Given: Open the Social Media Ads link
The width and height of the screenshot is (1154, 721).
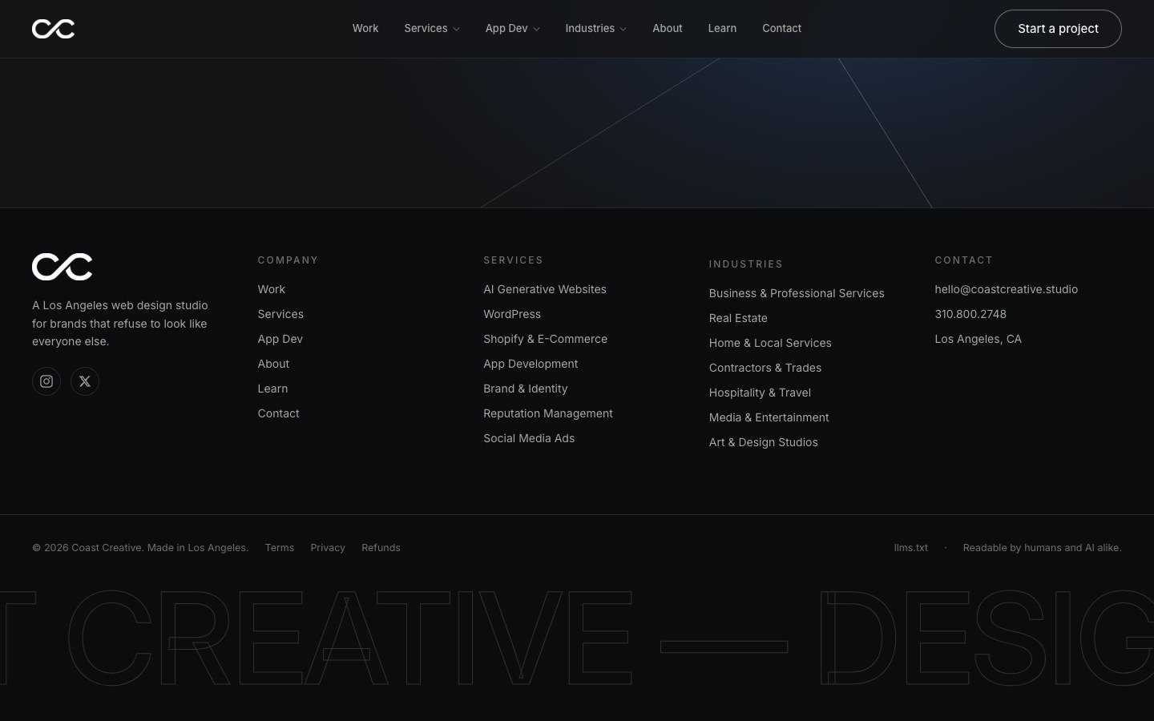Looking at the screenshot, I should pos(529,438).
